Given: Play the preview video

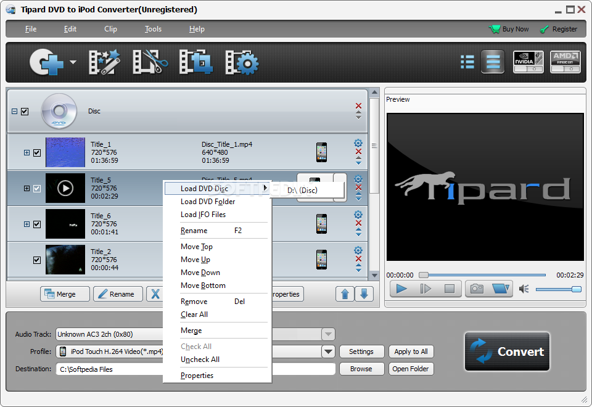Looking at the screenshot, I should 401,289.
